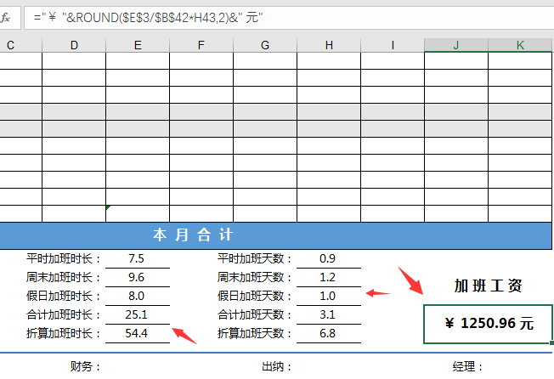Click the 加班工资 heading
The height and width of the screenshot is (379, 554).
click(x=488, y=286)
